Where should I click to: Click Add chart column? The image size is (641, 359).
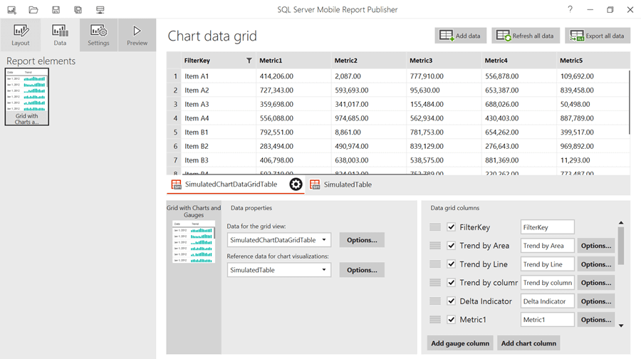528,343
